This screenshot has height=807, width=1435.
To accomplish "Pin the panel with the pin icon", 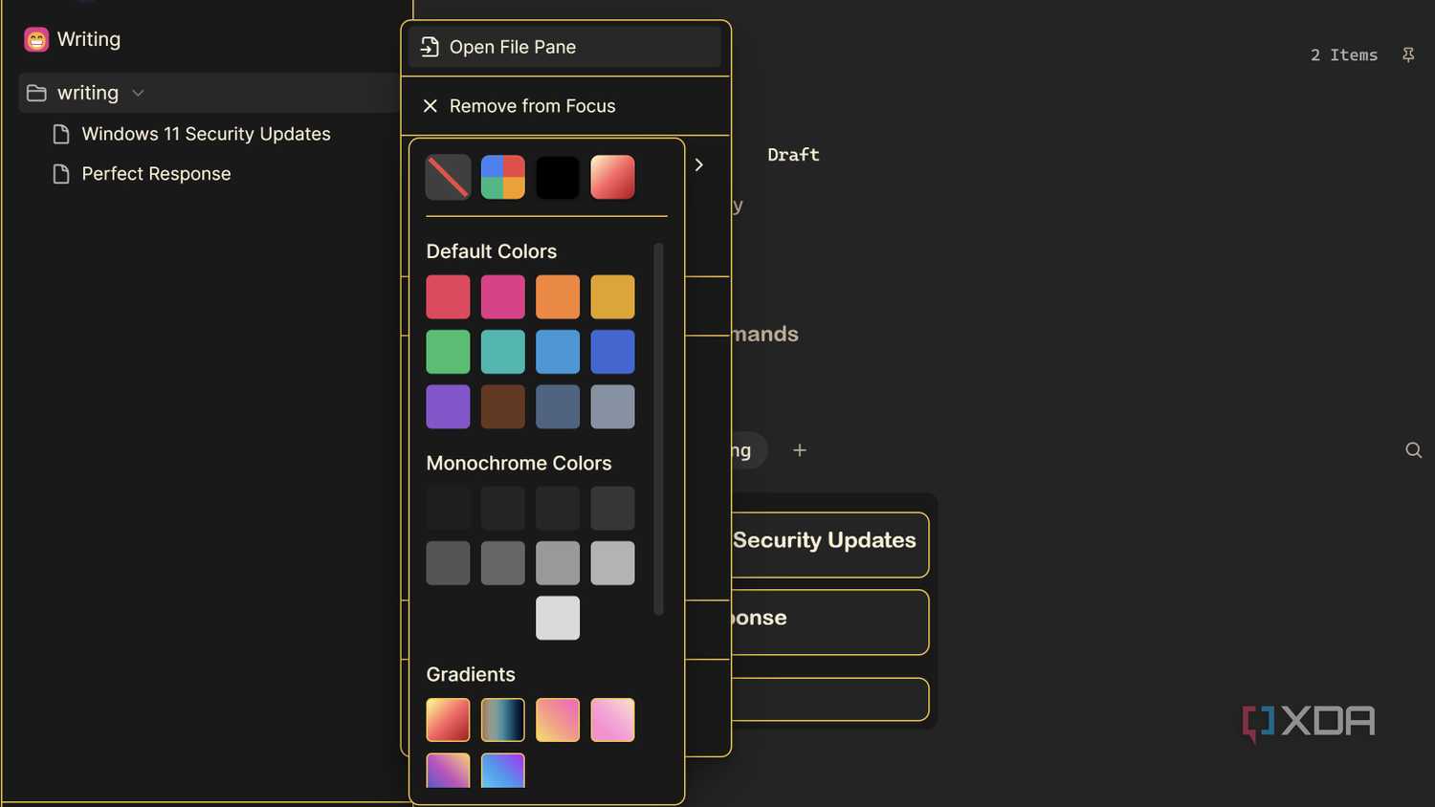I will pyautogui.click(x=1408, y=55).
